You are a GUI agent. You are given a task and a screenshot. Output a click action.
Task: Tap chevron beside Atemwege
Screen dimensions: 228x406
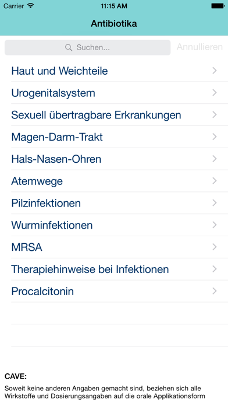pos(214,181)
